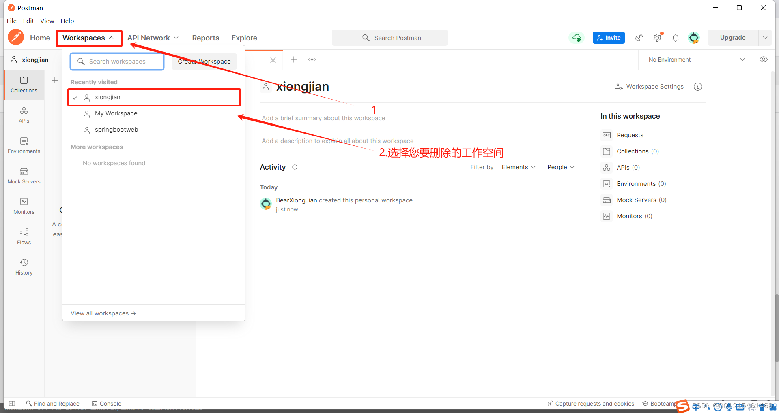Image resolution: width=779 pixels, height=413 pixels.
Task: Click the Create Workspace button
Action: (x=204, y=62)
